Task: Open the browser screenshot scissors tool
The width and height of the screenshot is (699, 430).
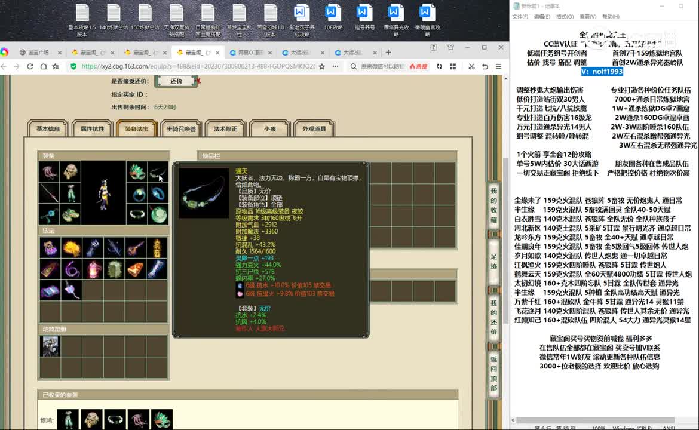Action: [471, 66]
